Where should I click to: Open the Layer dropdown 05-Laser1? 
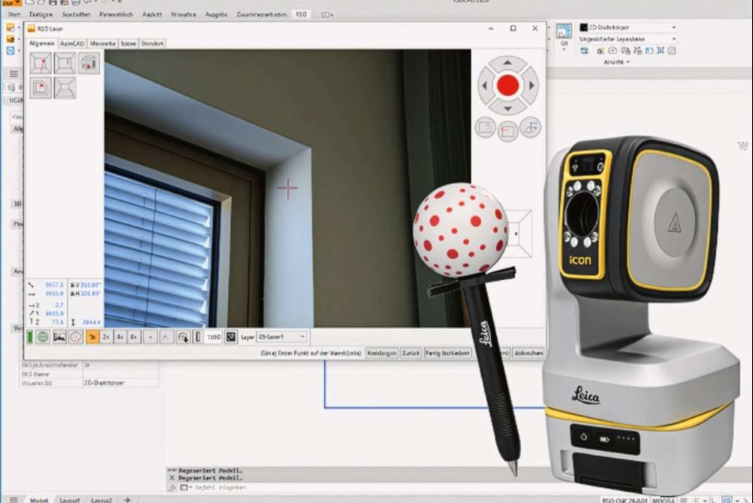282,337
